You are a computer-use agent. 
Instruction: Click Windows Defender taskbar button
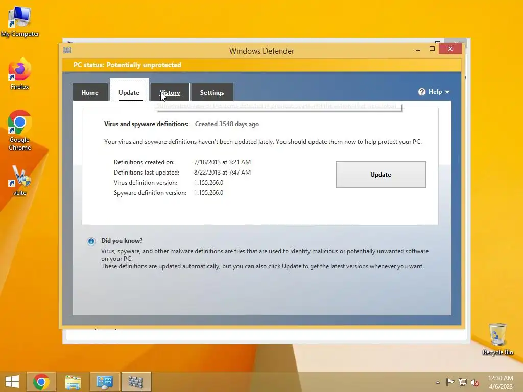[x=136, y=382]
